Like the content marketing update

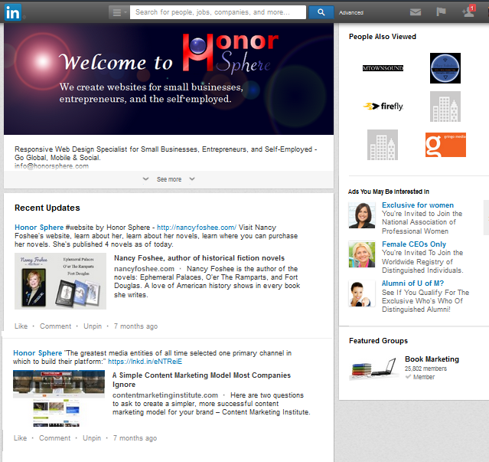[20, 438]
